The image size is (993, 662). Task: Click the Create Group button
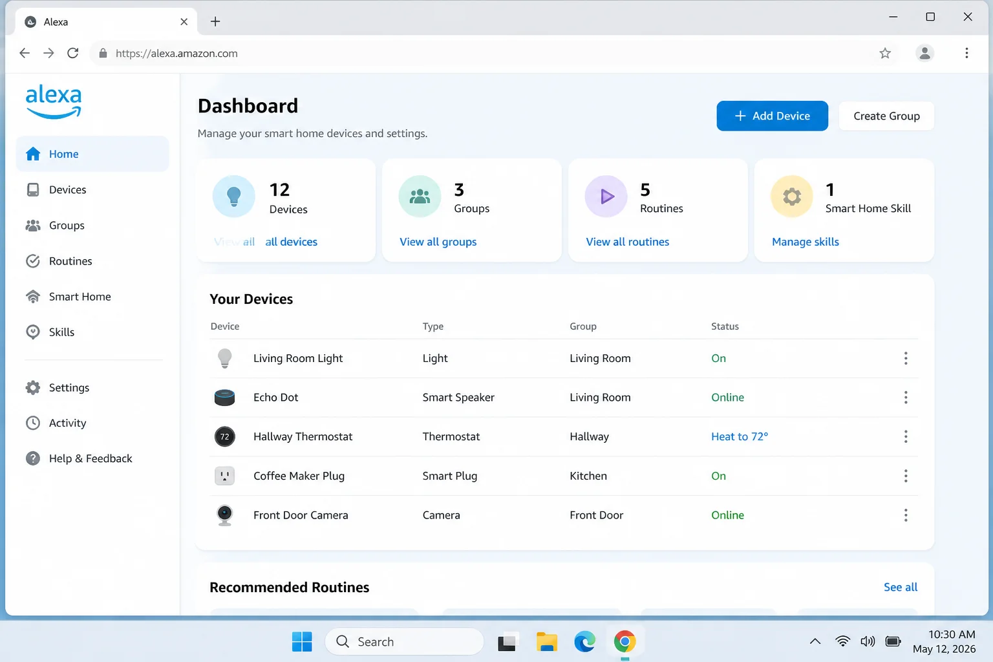(886, 116)
